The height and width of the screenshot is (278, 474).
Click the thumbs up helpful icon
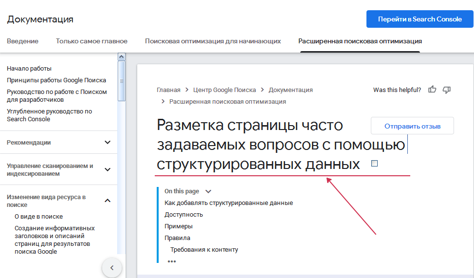432,89
